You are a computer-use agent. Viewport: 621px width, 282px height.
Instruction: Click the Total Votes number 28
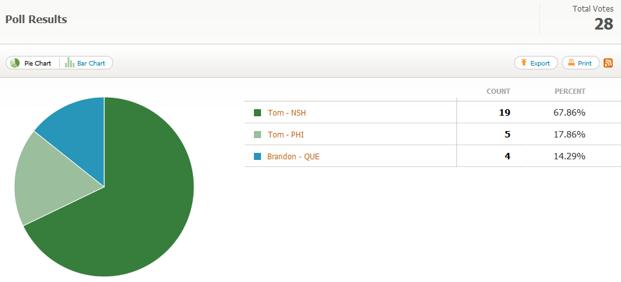tap(603, 24)
